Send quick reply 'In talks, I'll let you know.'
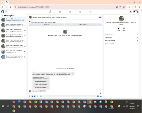Viewport: 142px width, 113px height. [x=41, y=84]
